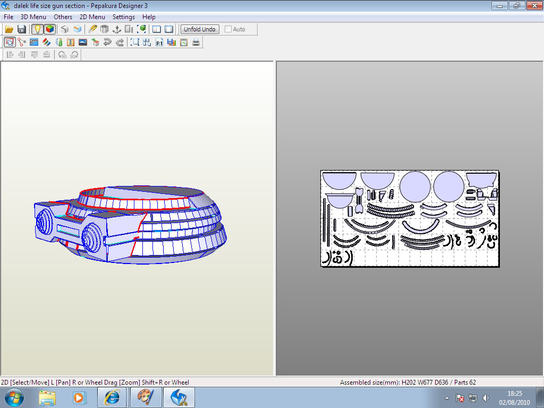Click the zipper edit flaps tool
Screen dimensions: 544x408
pos(34,42)
